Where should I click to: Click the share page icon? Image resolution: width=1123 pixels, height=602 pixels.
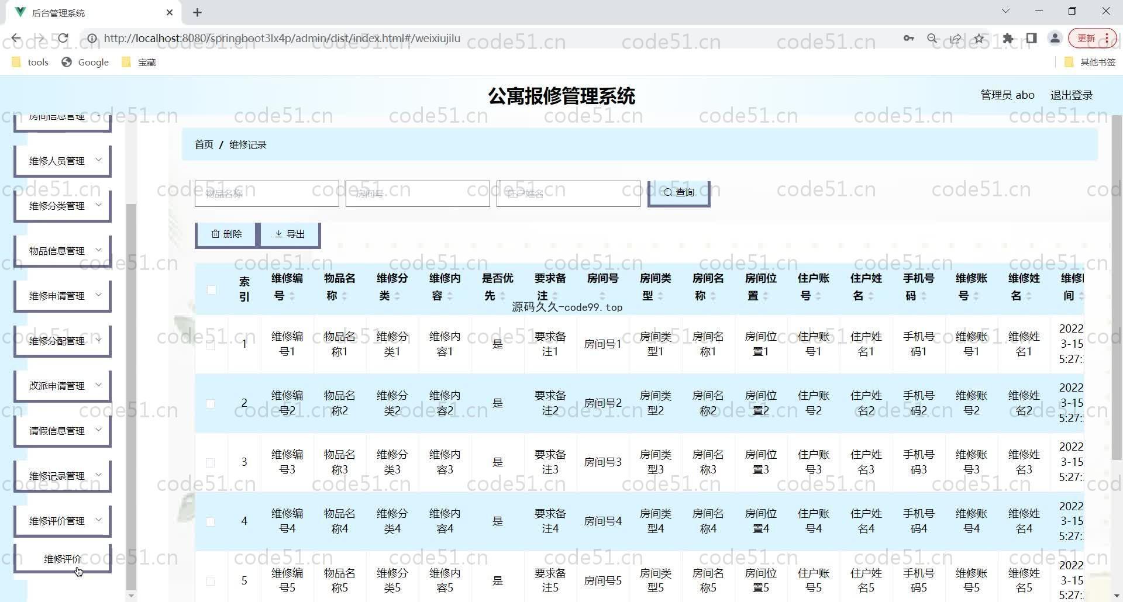956,39
